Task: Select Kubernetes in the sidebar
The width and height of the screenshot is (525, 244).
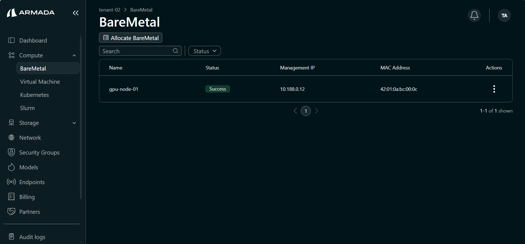Action: point(34,95)
